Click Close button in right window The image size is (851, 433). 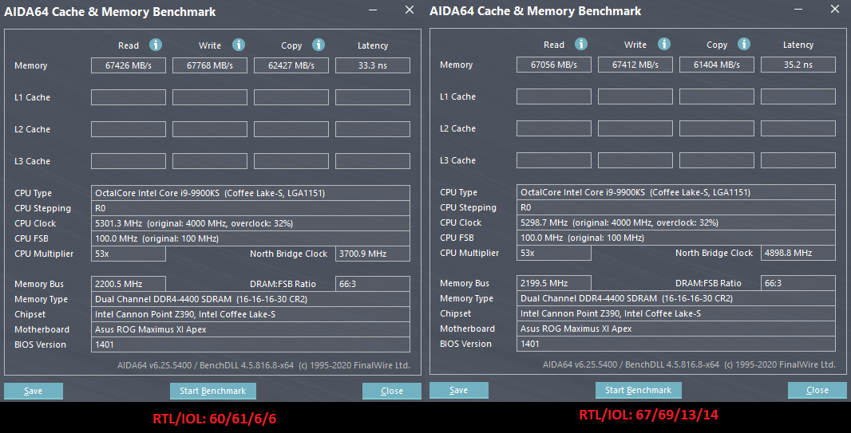pos(817,390)
